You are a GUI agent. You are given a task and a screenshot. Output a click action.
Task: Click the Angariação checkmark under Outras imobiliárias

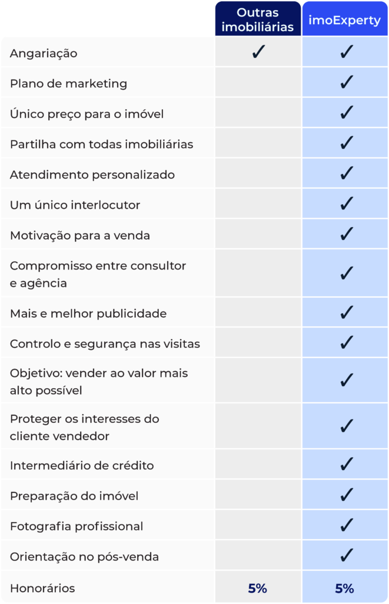coord(258,52)
